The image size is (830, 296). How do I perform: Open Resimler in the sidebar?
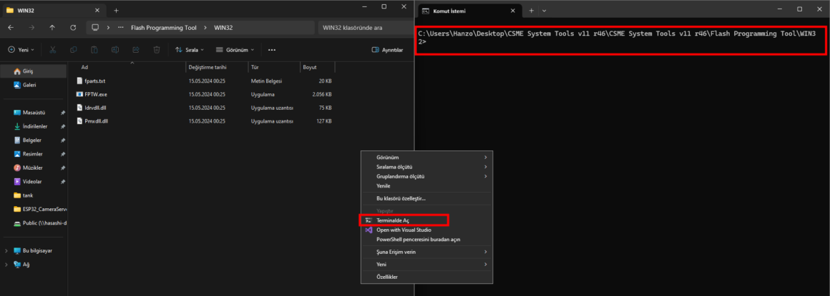[x=34, y=154]
